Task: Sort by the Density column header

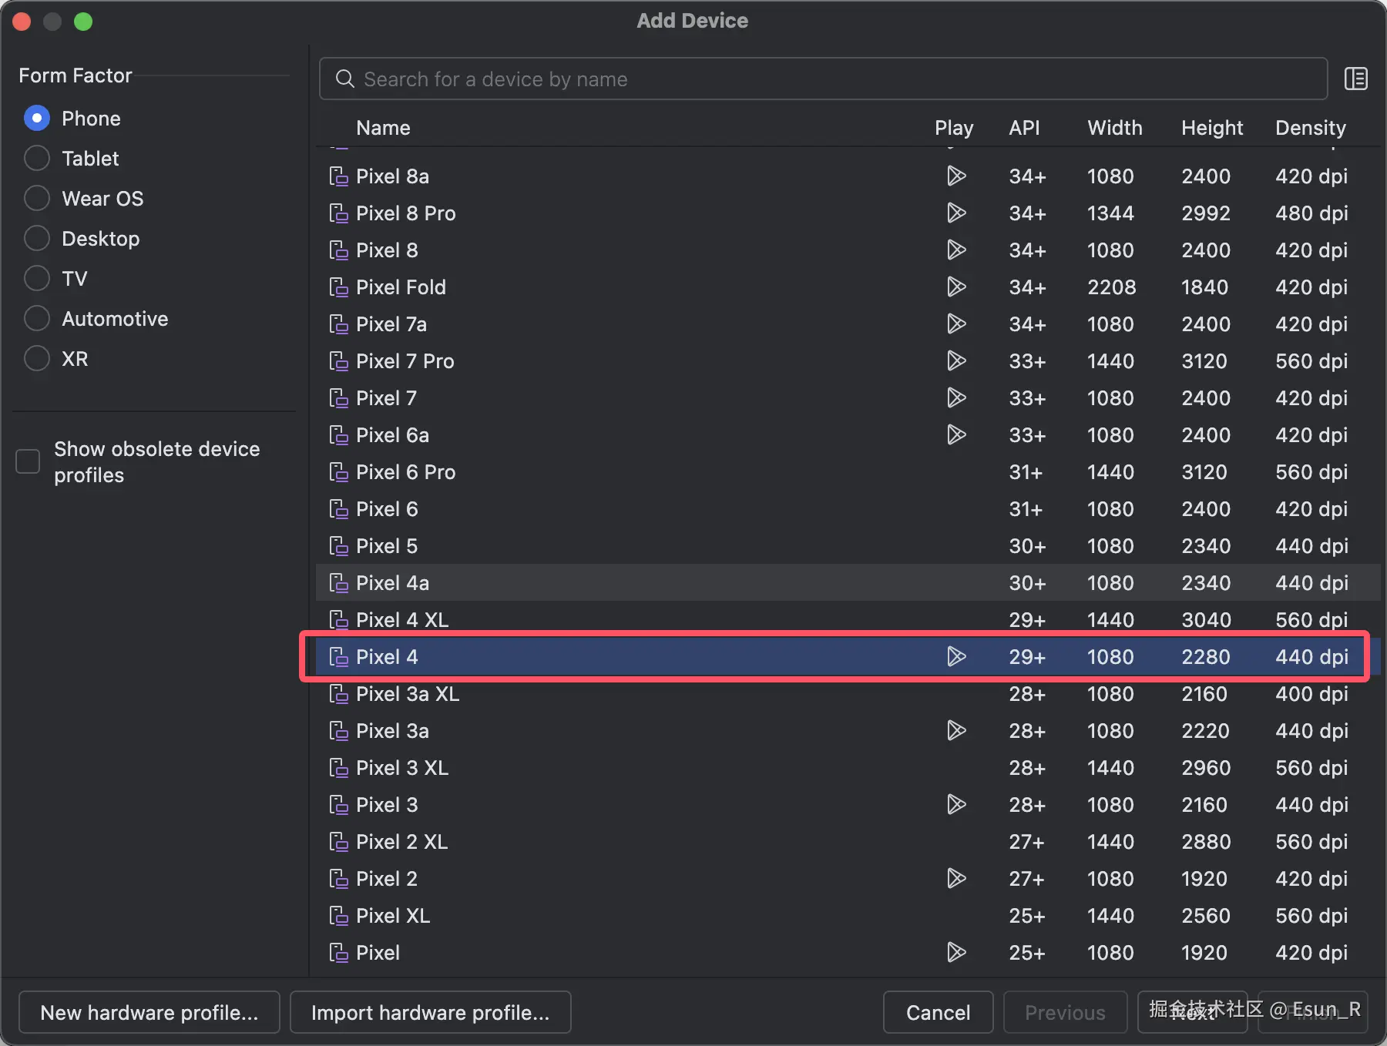Action: [x=1310, y=128]
